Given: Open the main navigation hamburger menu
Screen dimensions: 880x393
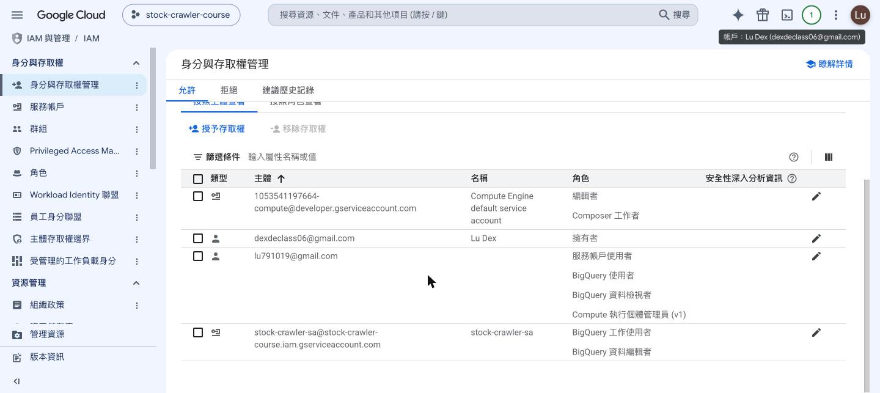Looking at the screenshot, I should [x=17, y=15].
